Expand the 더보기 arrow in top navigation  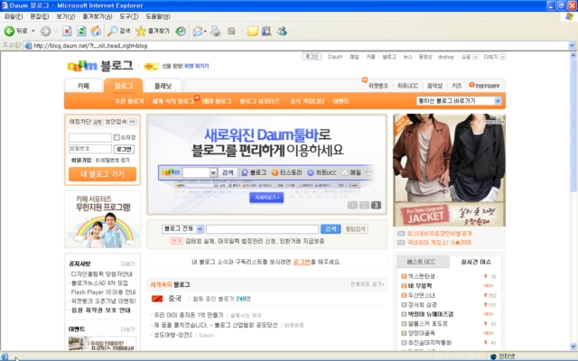503,57
